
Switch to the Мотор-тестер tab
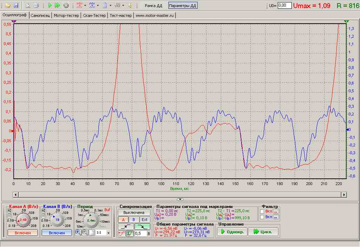(66, 15)
